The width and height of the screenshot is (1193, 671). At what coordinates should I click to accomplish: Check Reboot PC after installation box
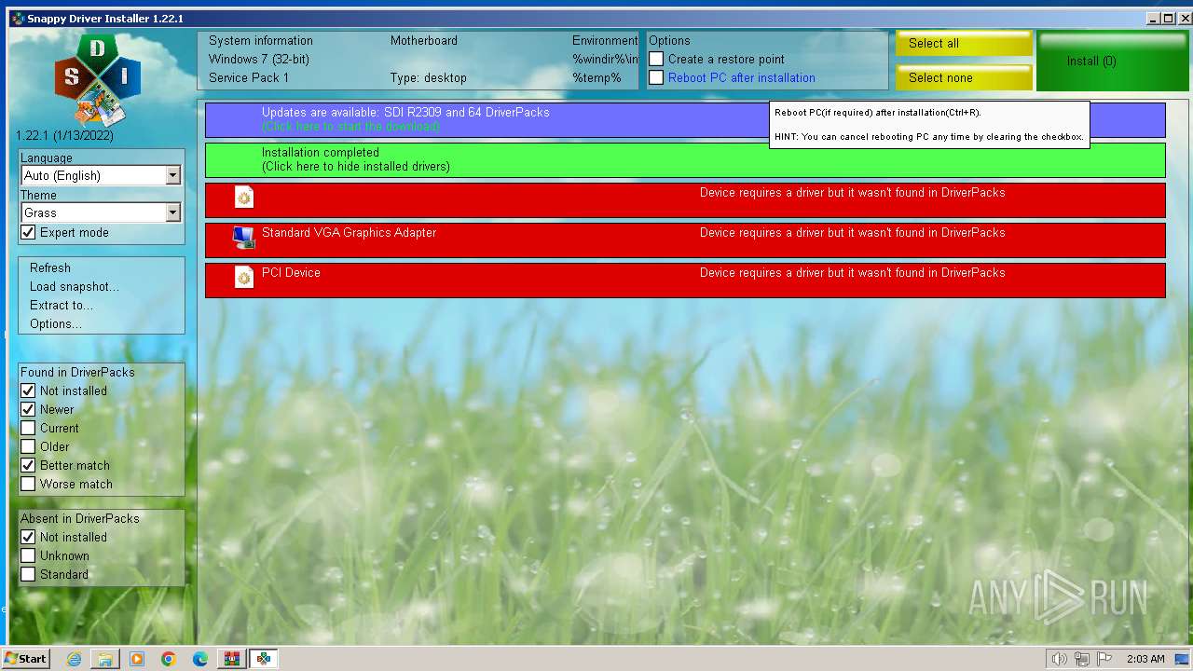coord(656,77)
